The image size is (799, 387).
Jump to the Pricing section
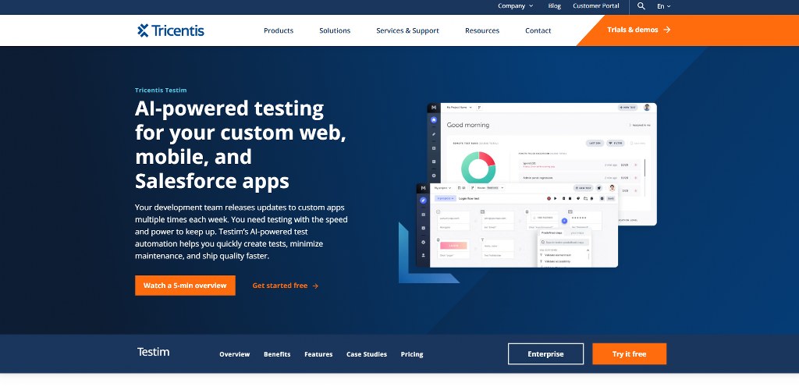point(412,354)
